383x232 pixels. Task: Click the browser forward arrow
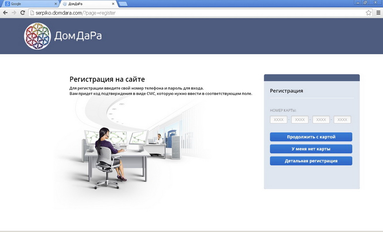(14, 13)
